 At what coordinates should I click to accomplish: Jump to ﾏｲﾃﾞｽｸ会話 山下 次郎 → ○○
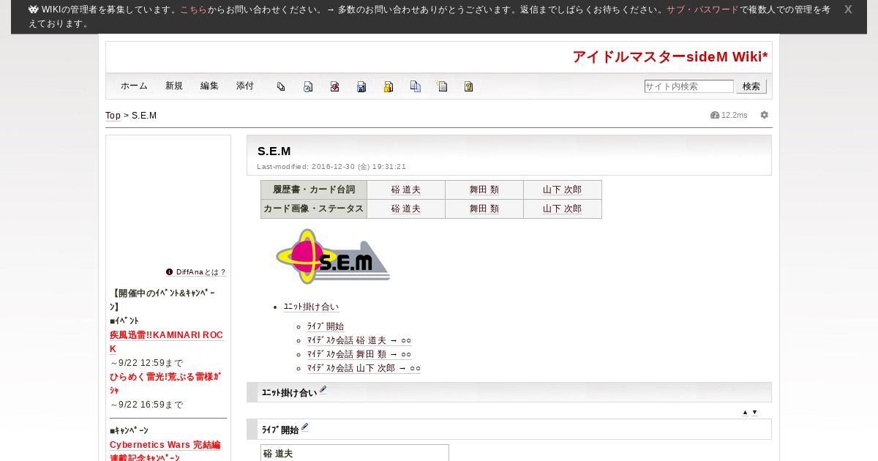tap(364, 368)
